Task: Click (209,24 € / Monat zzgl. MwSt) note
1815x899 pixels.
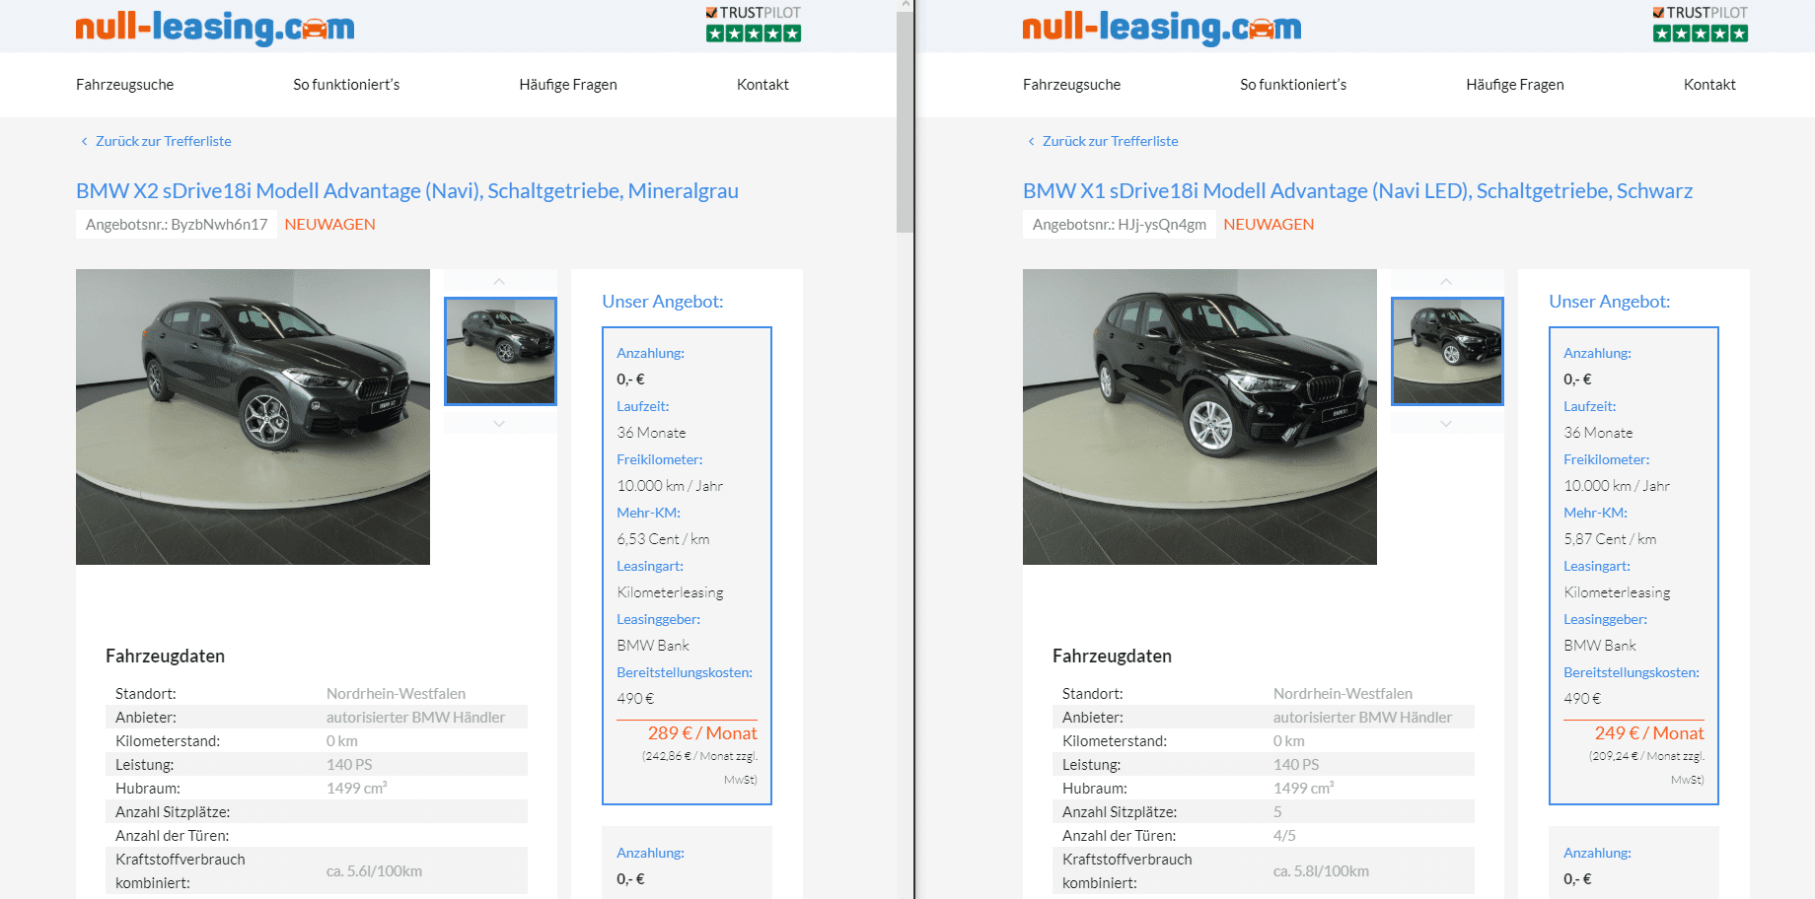Action: point(1646,768)
